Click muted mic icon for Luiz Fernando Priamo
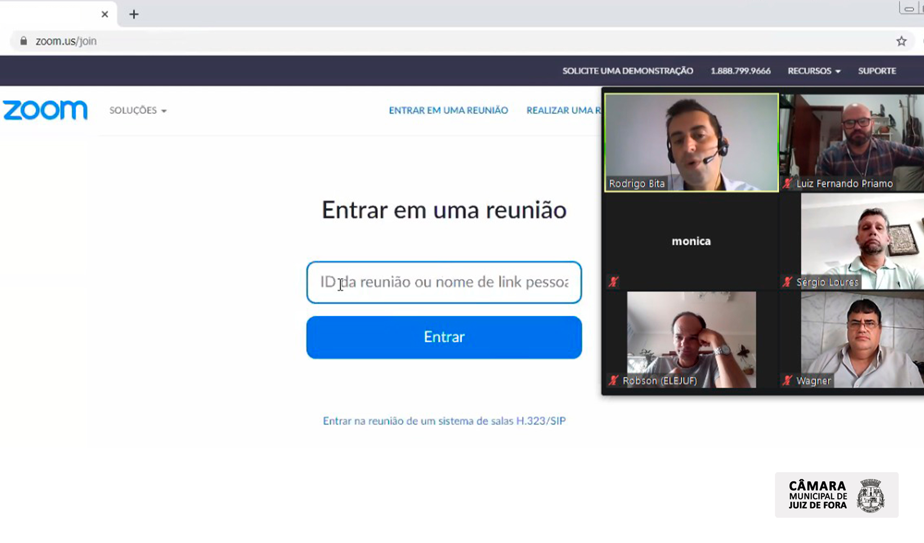924x543 pixels. point(787,183)
